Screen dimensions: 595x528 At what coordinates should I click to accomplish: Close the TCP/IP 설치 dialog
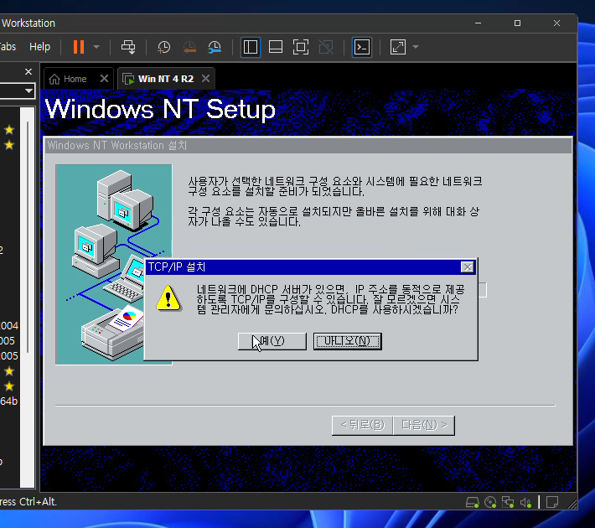pos(467,267)
